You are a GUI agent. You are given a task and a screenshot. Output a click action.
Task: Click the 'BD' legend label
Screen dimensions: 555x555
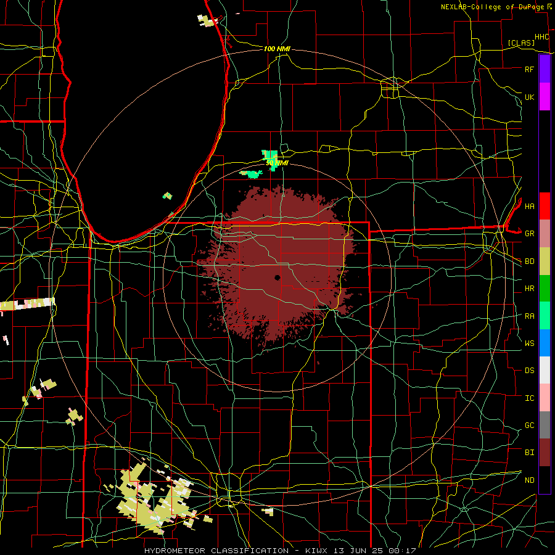[x=529, y=261]
